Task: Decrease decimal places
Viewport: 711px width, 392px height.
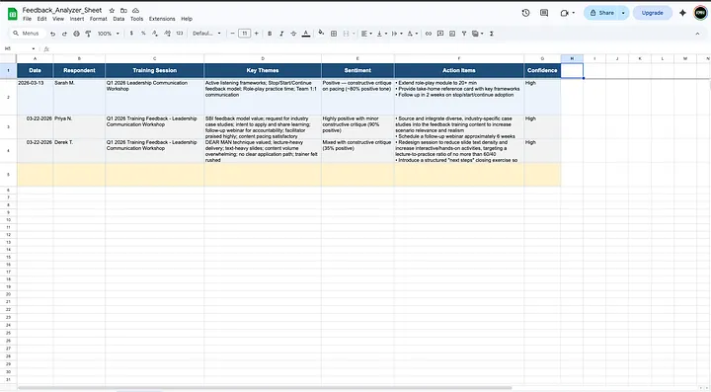Action: [155, 34]
